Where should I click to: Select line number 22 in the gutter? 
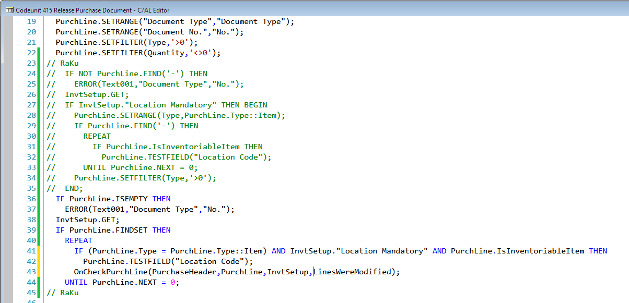point(31,53)
